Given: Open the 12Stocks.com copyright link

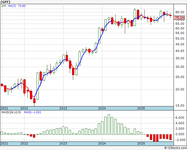Looking at the screenshot, I should (x=175, y=148).
